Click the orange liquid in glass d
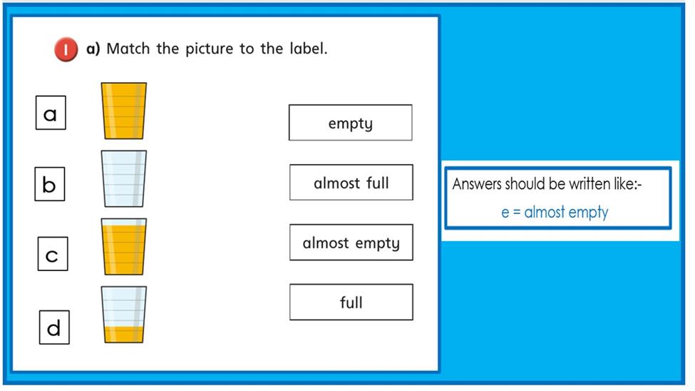Viewport: 695px width, 391px height. pyautogui.click(x=123, y=334)
